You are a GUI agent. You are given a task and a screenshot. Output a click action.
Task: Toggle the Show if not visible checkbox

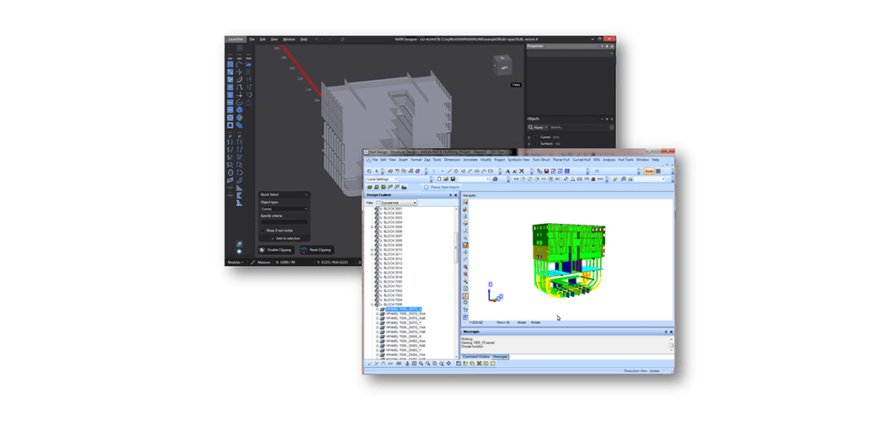262,230
